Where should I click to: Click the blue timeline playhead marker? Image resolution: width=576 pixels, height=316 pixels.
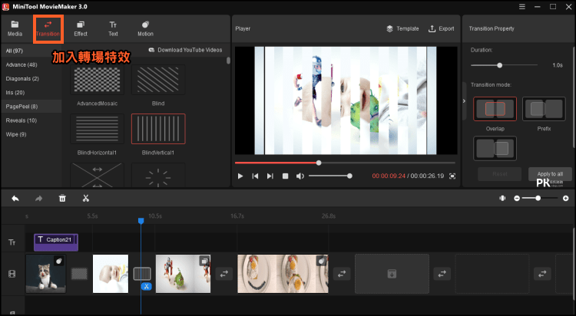point(141,221)
